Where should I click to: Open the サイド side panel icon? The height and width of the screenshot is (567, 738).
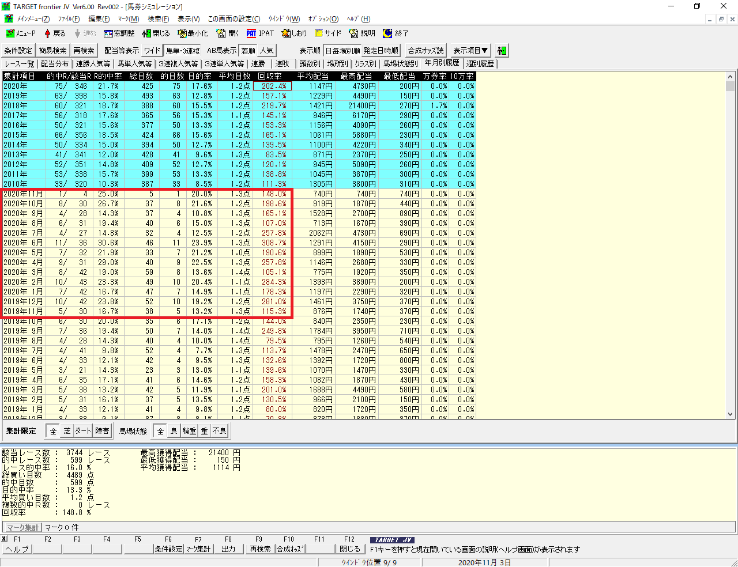click(327, 33)
